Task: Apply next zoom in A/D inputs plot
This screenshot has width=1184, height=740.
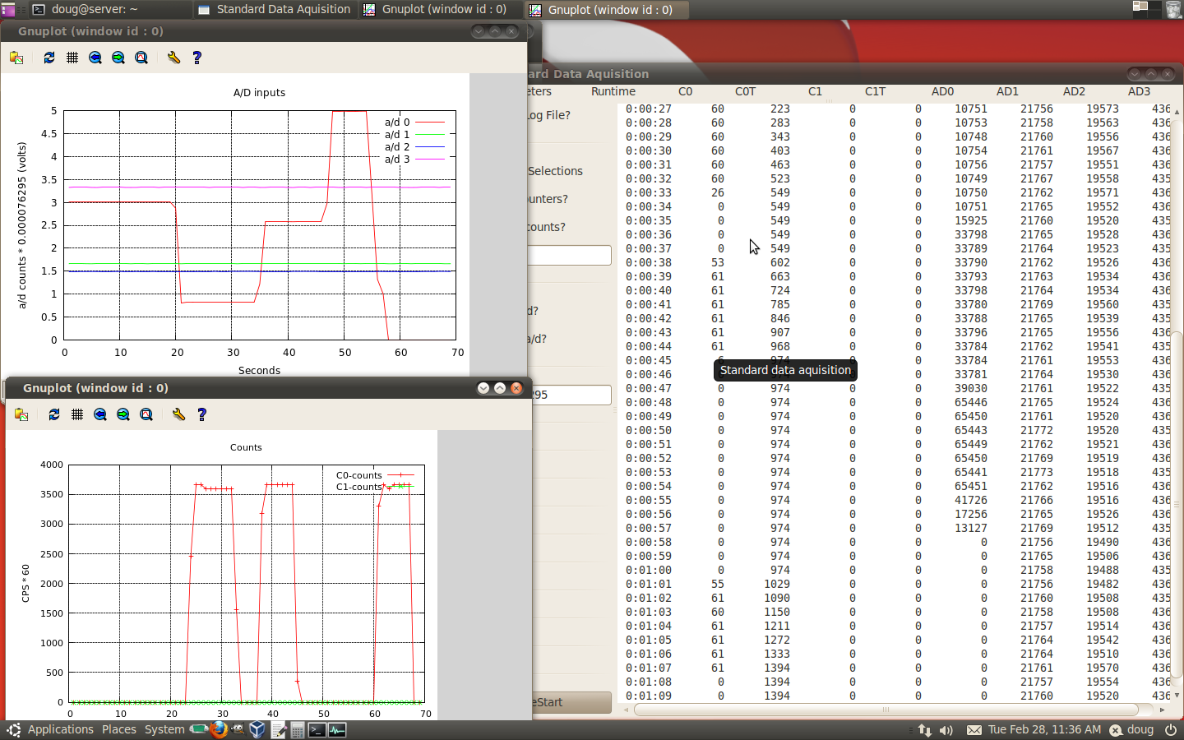Action: pyautogui.click(x=118, y=58)
